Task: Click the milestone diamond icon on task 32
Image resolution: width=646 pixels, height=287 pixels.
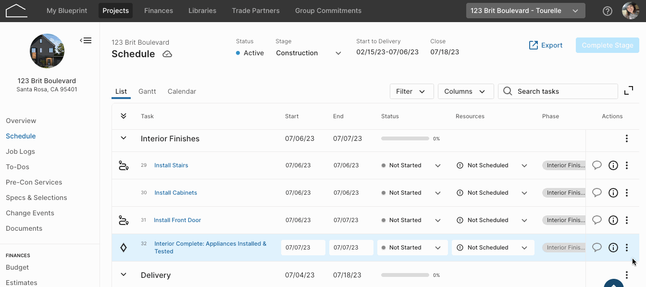Action: coord(124,248)
